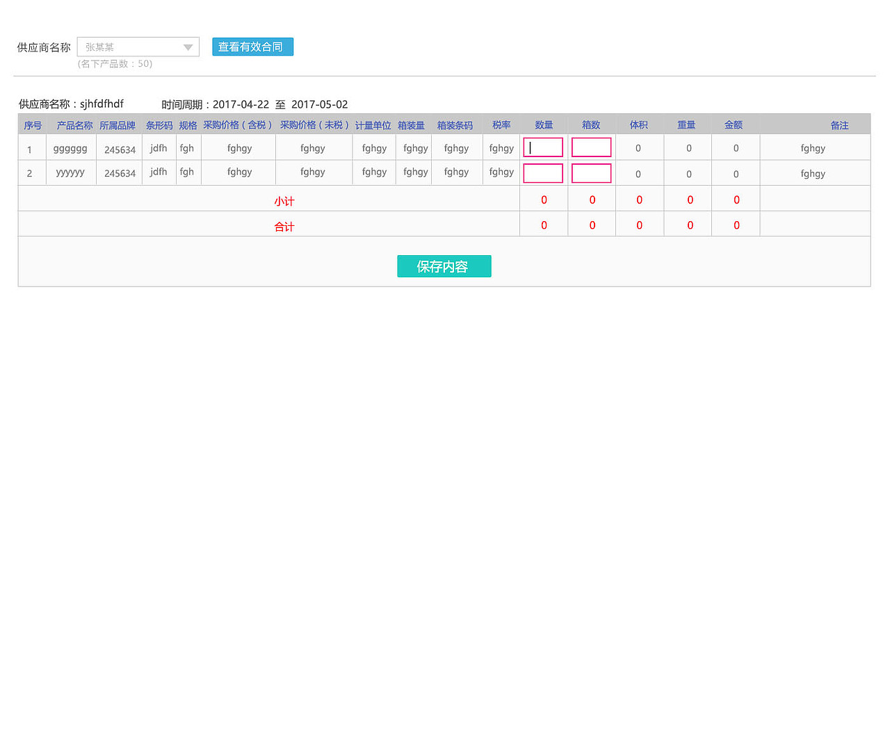Screen dimensions: 890x753
Task: Click the 计量单位 column header
Action: click(x=373, y=125)
